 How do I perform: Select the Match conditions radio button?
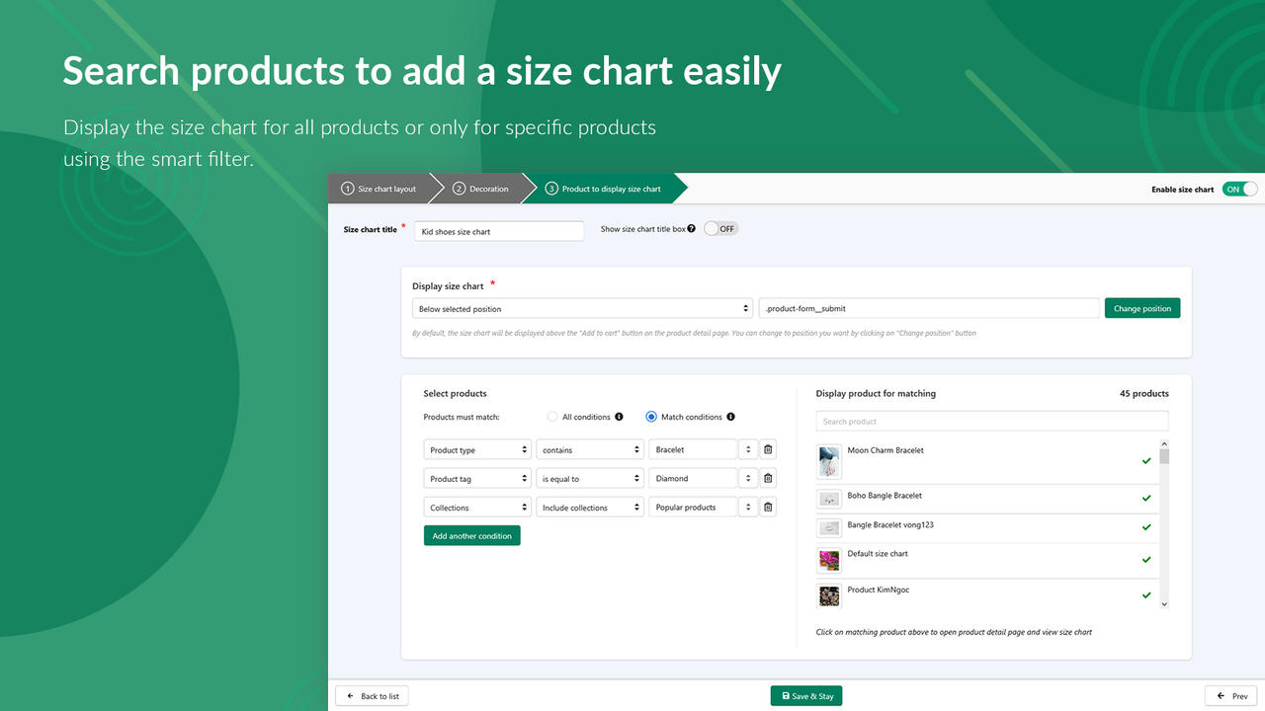[651, 417]
